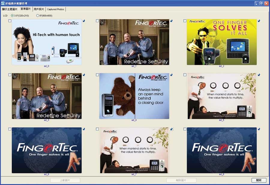The width and height of the screenshot is (270, 185).
Task: Click the ad_0 caption label
Action: pyautogui.click(x=46, y=66)
